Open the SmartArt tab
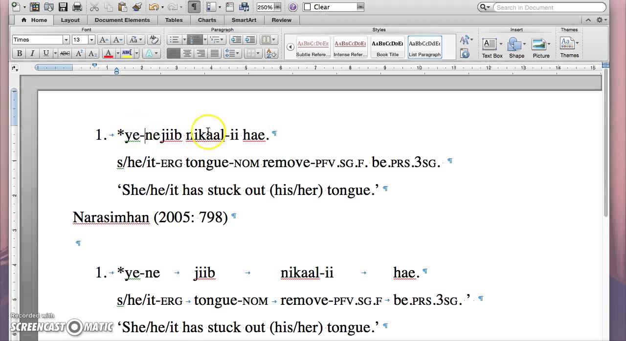The width and height of the screenshot is (626, 341). click(244, 20)
